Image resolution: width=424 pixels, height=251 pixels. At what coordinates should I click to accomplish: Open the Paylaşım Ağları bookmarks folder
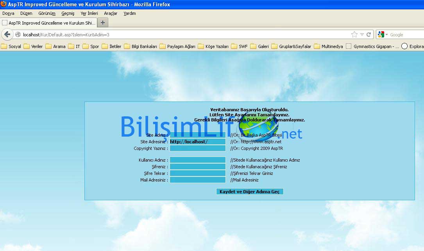click(x=177, y=46)
